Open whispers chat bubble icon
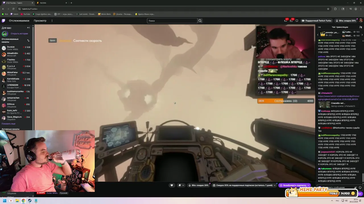364x204 pixels. pyautogui.click(x=297, y=21)
